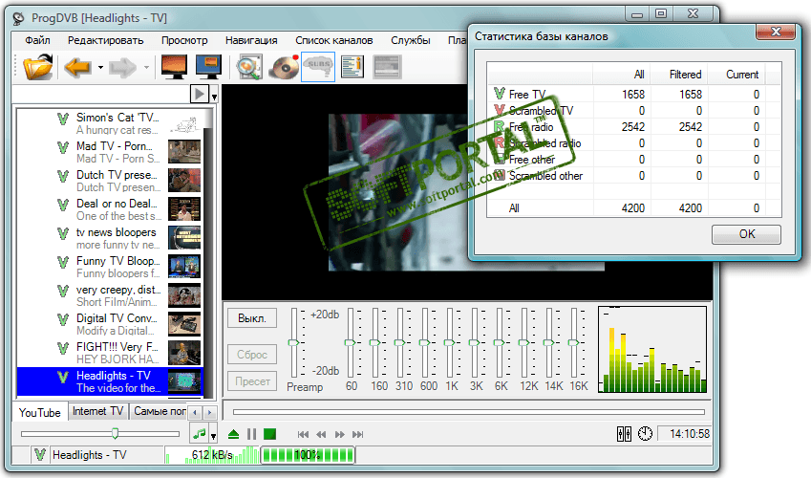Click the playback seek bar
This screenshot has height=478, width=811.
(x=469, y=412)
